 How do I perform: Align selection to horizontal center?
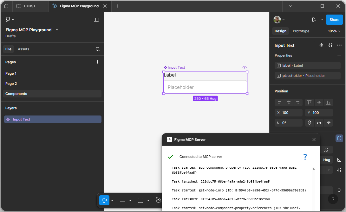coord(288,102)
